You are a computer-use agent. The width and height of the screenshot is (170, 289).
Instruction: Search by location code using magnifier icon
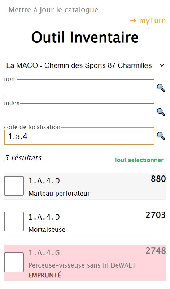[x=161, y=136]
